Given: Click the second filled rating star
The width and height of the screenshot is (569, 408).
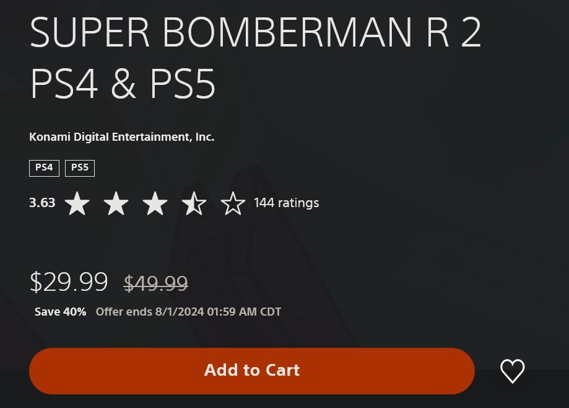Looking at the screenshot, I should click(x=116, y=203).
